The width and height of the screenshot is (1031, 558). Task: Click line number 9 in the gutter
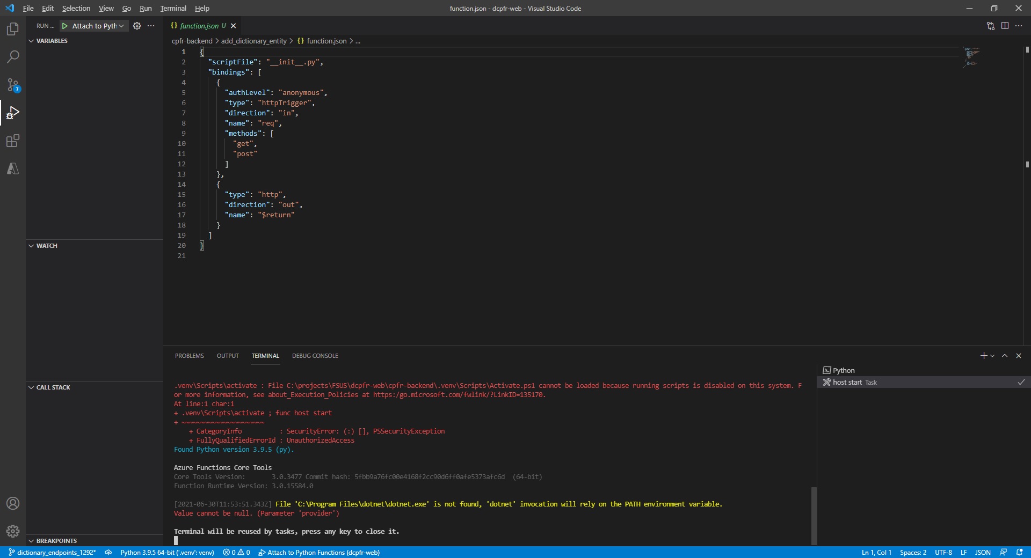184,134
